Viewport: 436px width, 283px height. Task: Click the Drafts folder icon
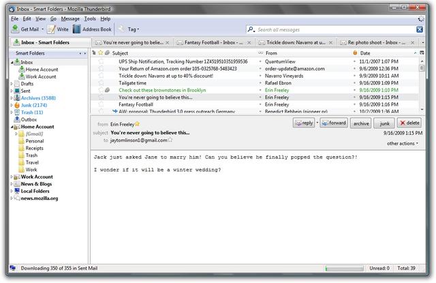click(x=17, y=83)
